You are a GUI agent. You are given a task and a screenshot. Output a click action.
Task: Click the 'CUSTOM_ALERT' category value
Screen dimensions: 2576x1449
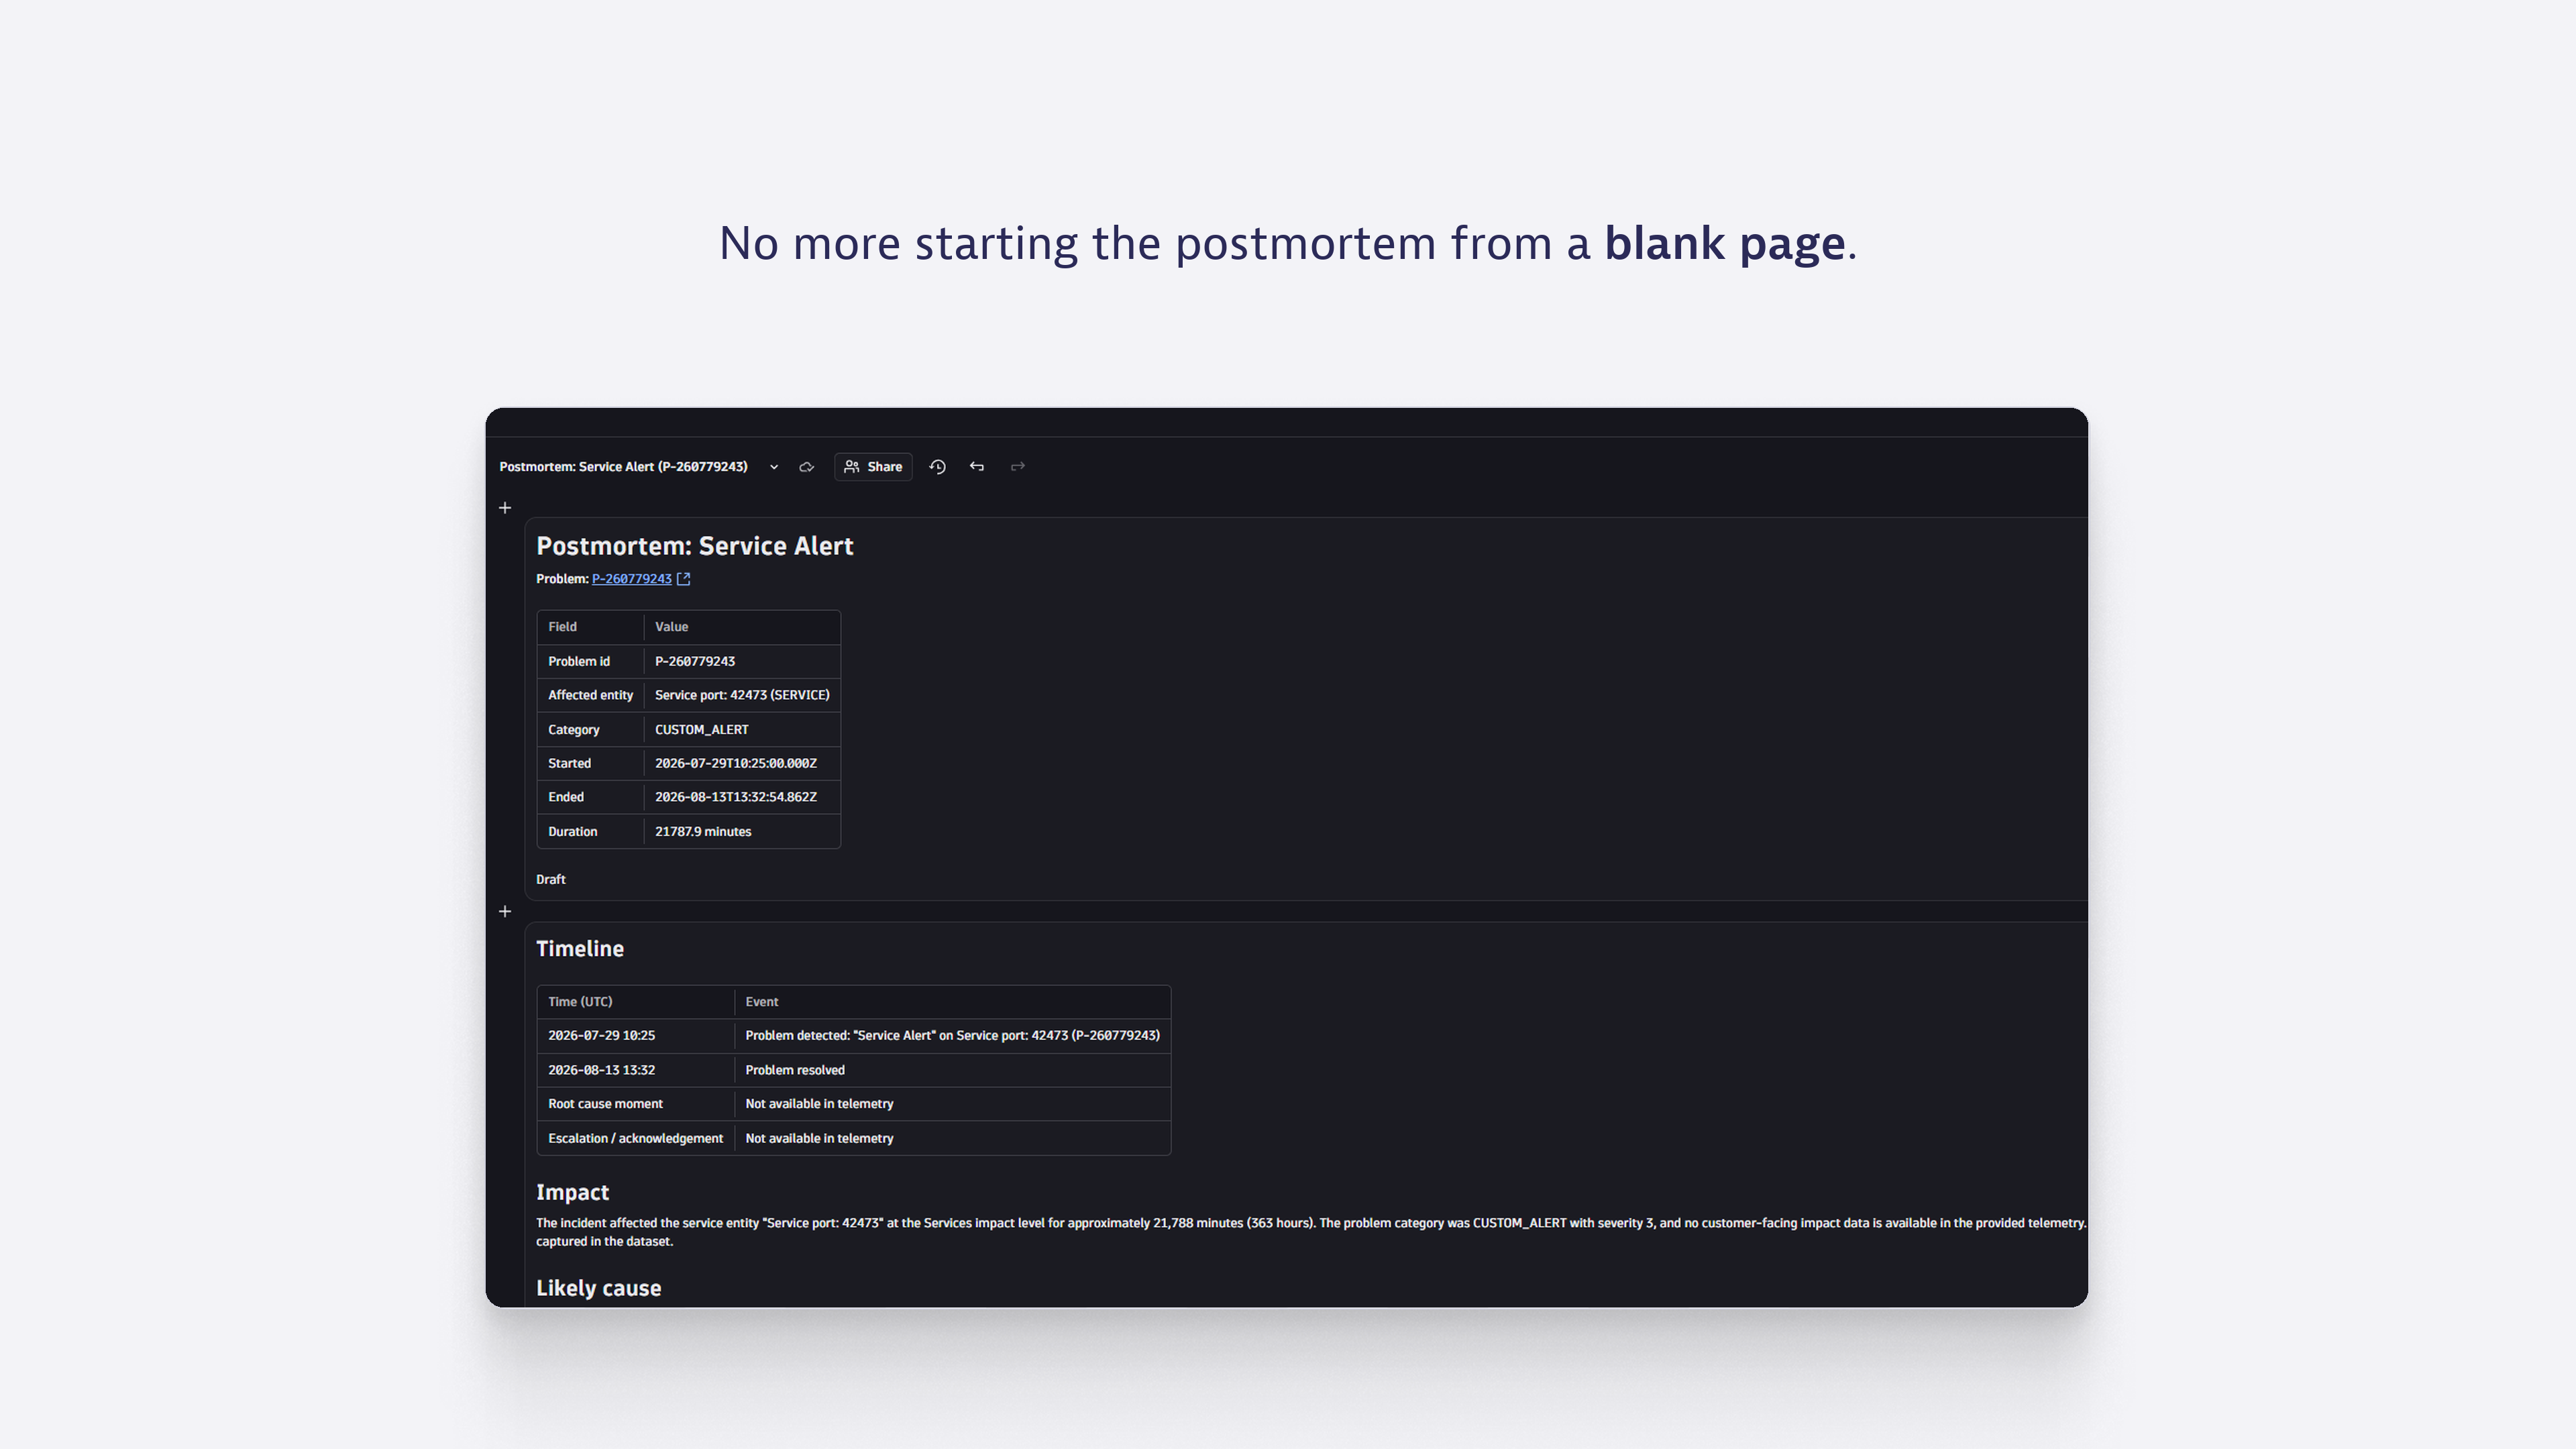click(702, 730)
